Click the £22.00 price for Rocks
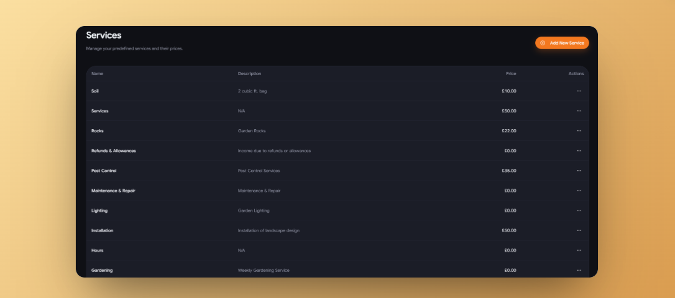This screenshot has width=675, height=298. pyautogui.click(x=509, y=131)
